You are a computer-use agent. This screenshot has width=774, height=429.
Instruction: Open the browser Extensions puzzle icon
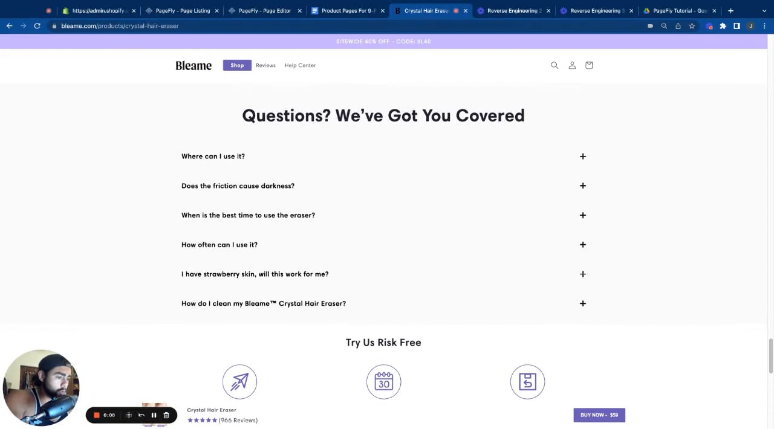tap(723, 26)
